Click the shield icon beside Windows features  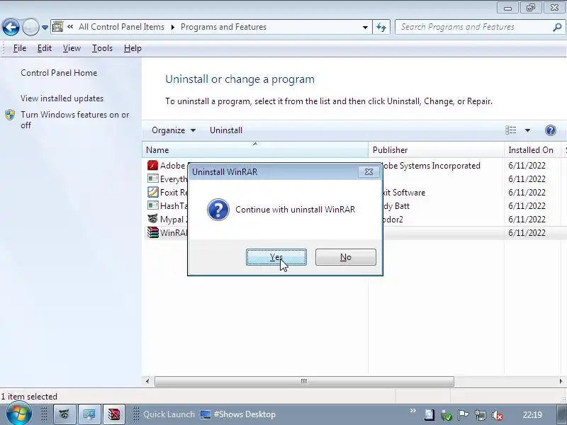(x=10, y=115)
